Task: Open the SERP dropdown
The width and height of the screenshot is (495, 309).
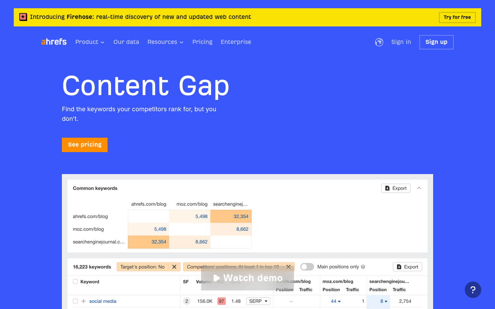Action: pyautogui.click(x=258, y=301)
